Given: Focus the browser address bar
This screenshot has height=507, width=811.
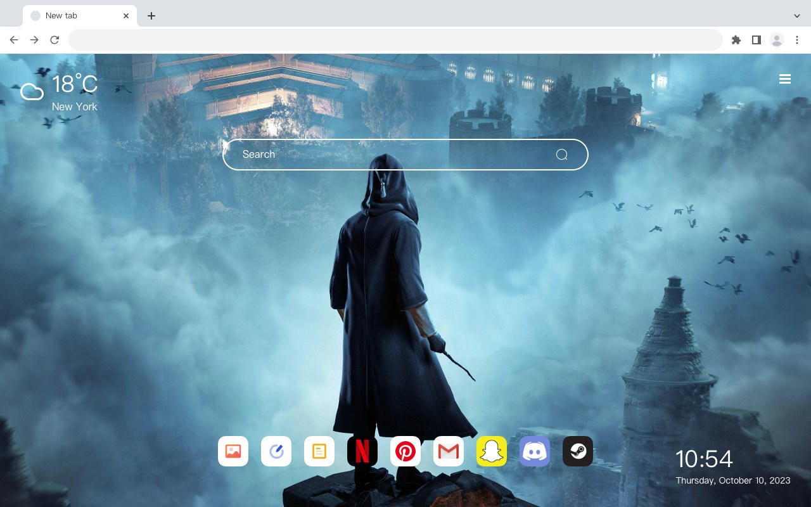Looking at the screenshot, I should [x=395, y=40].
